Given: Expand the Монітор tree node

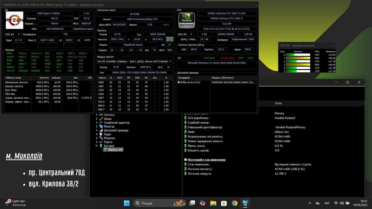Looking at the screenshot, I should click(x=97, y=127).
